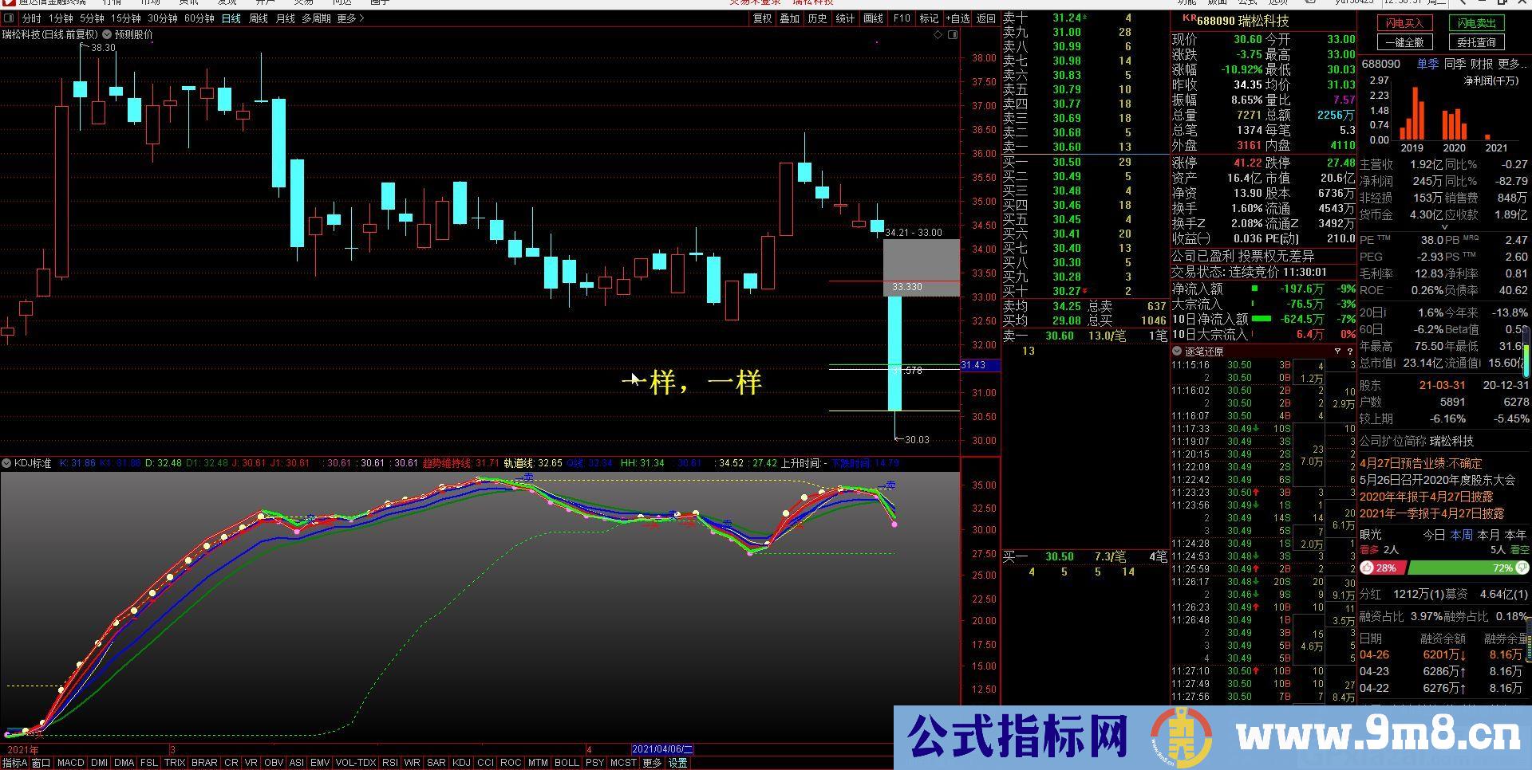
Task: Select 今日 in 眼光 sentiment tabs
Action: tap(1434, 535)
